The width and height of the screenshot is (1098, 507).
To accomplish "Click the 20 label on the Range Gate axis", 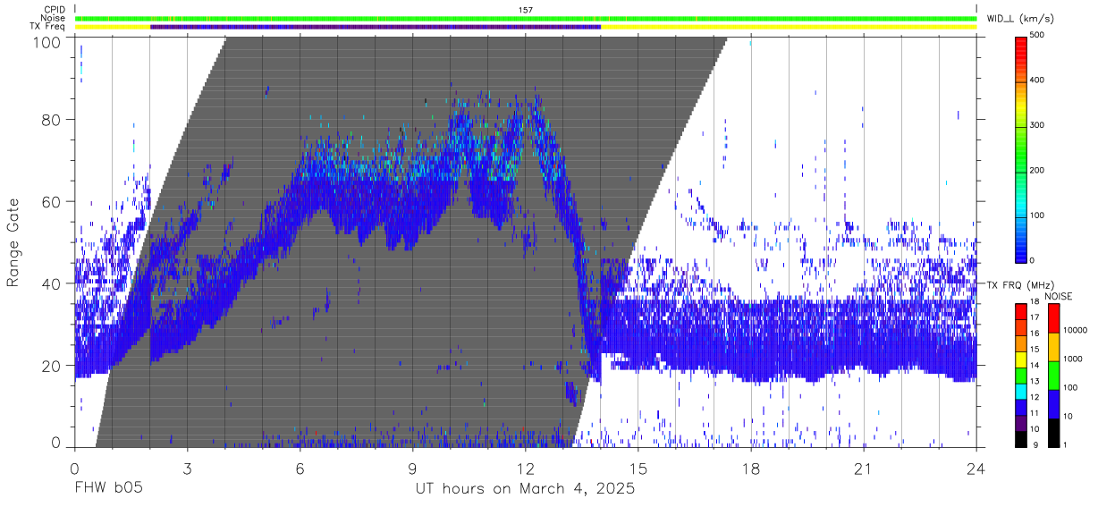I will pyautogui.click(x=52, y=365).
